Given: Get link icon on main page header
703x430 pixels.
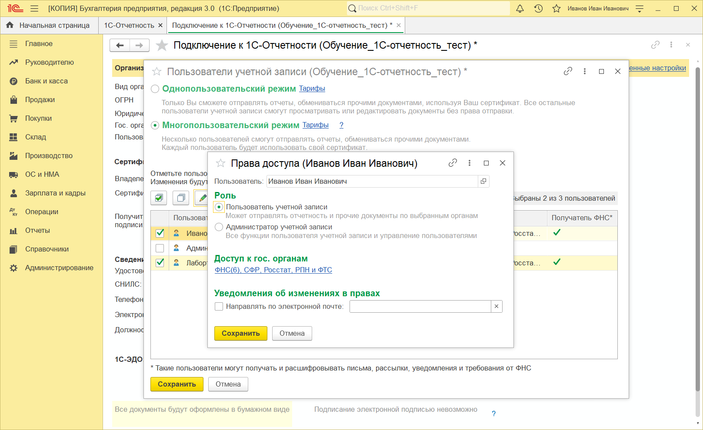Looking at the screenshot, I should click(655, 45).
